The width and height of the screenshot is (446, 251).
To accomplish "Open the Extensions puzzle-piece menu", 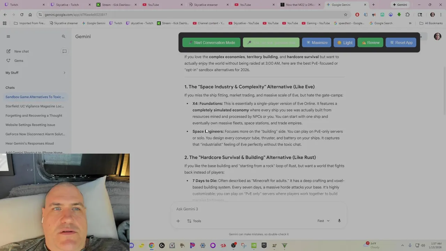I will (407, 15).
